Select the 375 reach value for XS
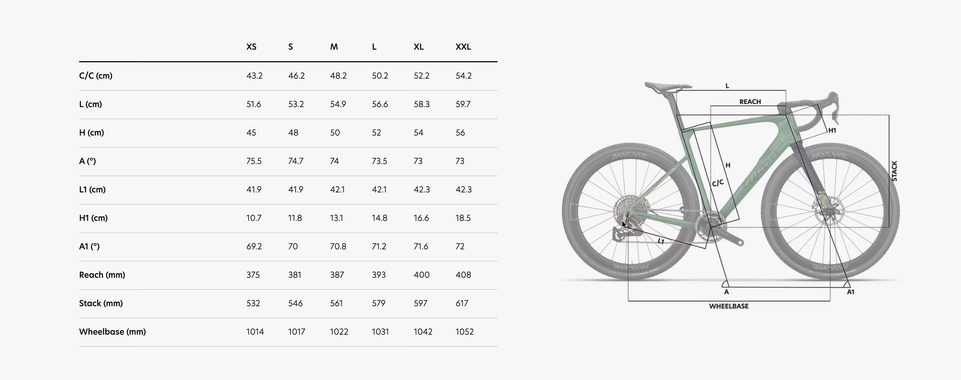The image size is (961, 380). 253,275
